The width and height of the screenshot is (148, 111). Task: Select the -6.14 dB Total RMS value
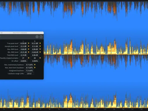tap(23, 55)
